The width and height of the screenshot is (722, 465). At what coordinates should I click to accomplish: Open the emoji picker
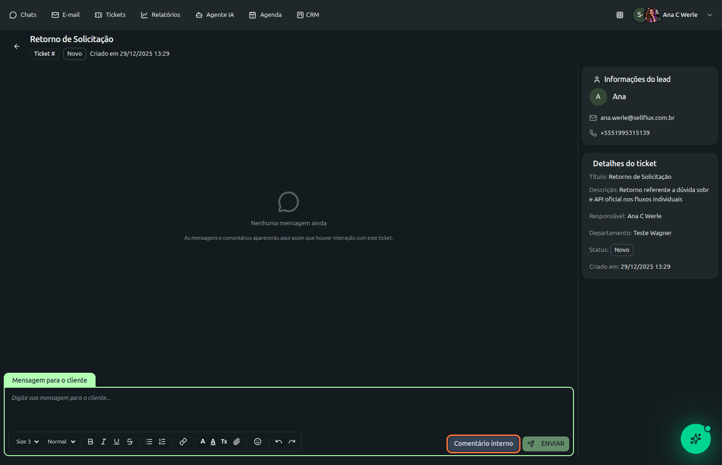tap(258, 442)
